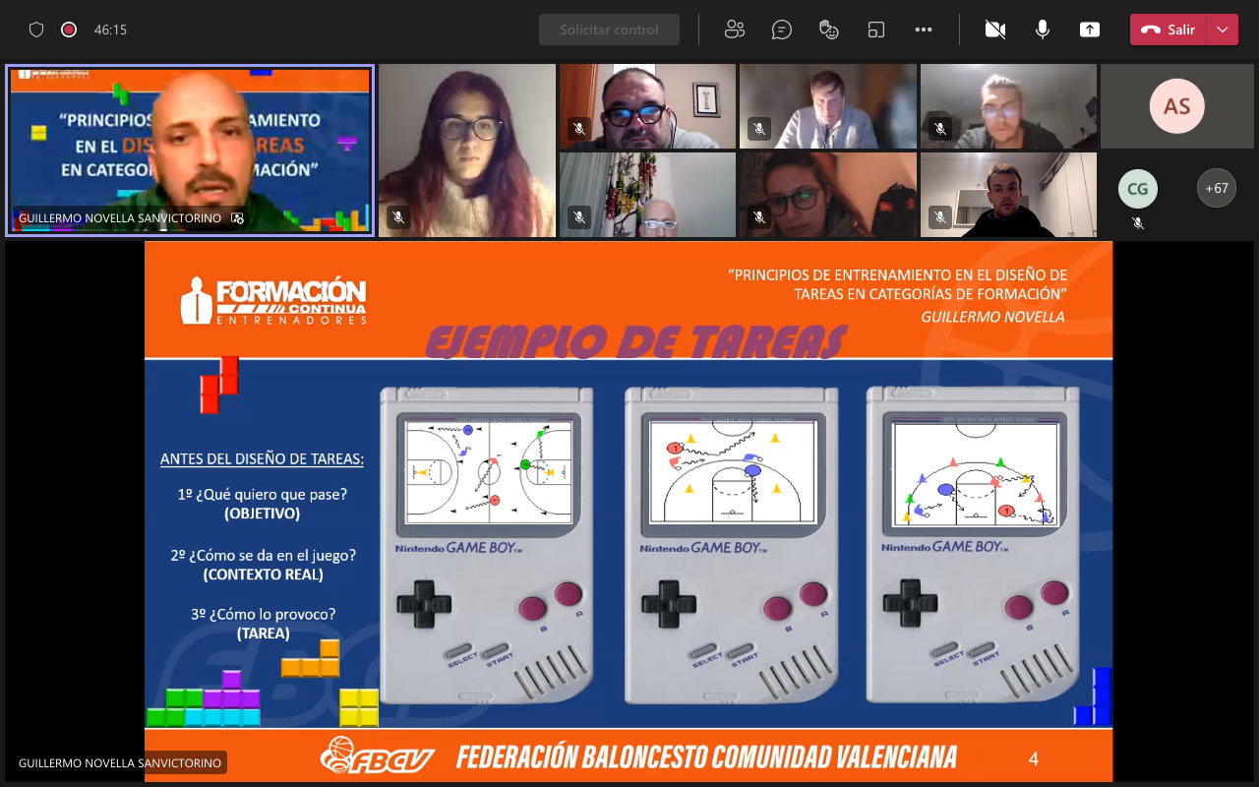Click the share content icon

click(x=1090, y=30)
